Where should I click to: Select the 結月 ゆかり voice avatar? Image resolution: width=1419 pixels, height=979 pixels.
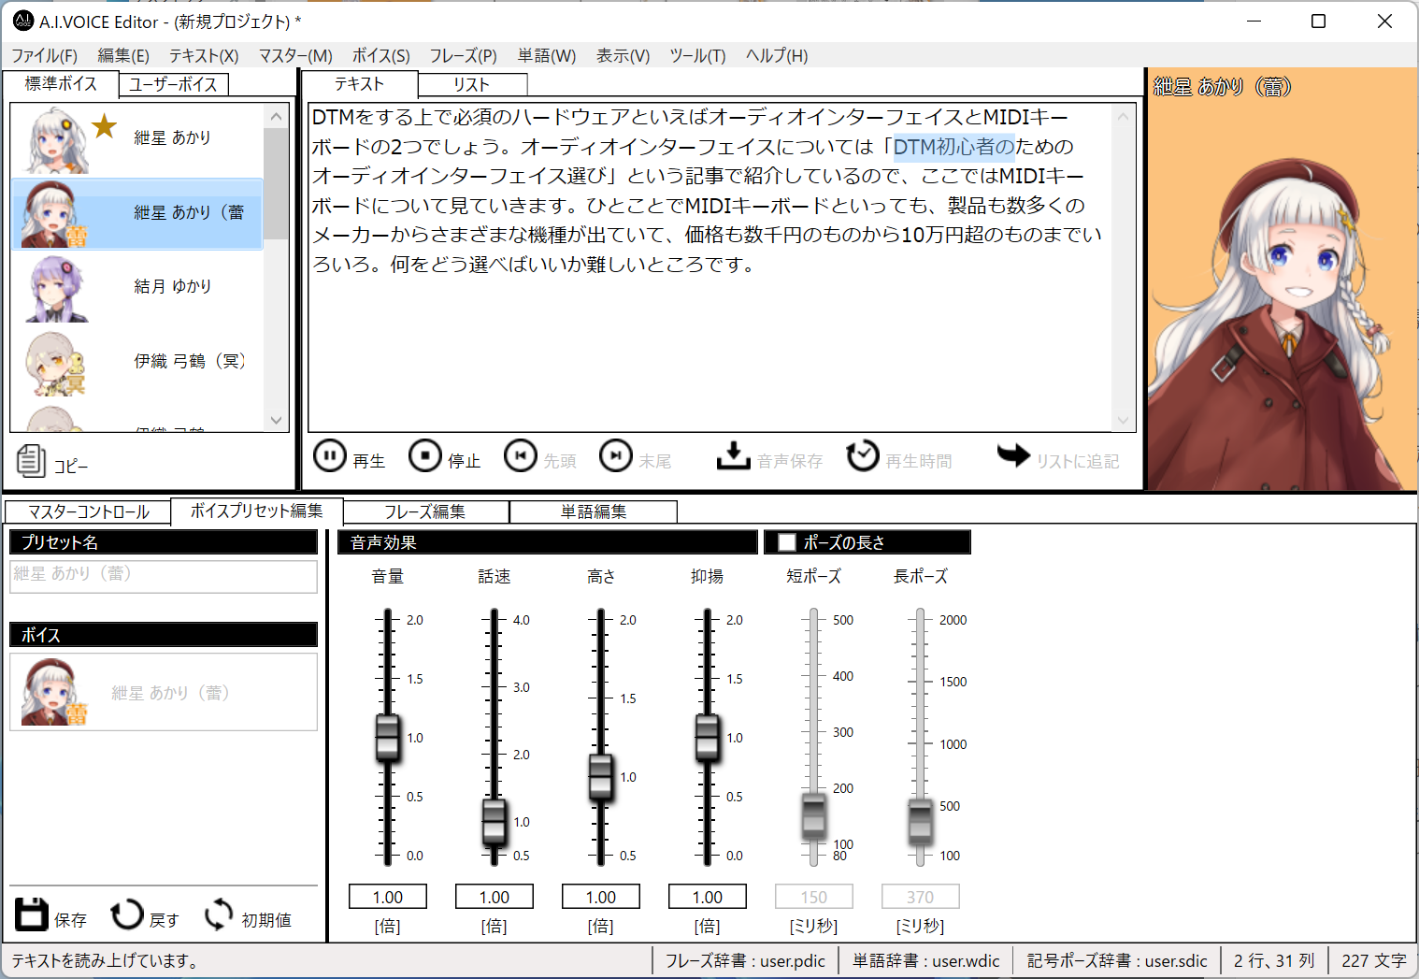tap(57, 289)
